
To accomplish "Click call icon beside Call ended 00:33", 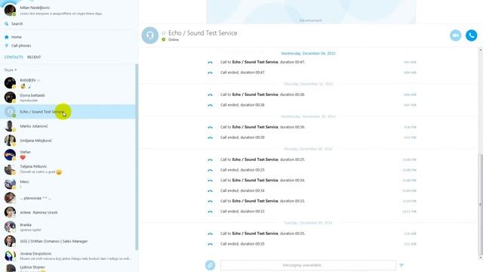I will (210, 212).
